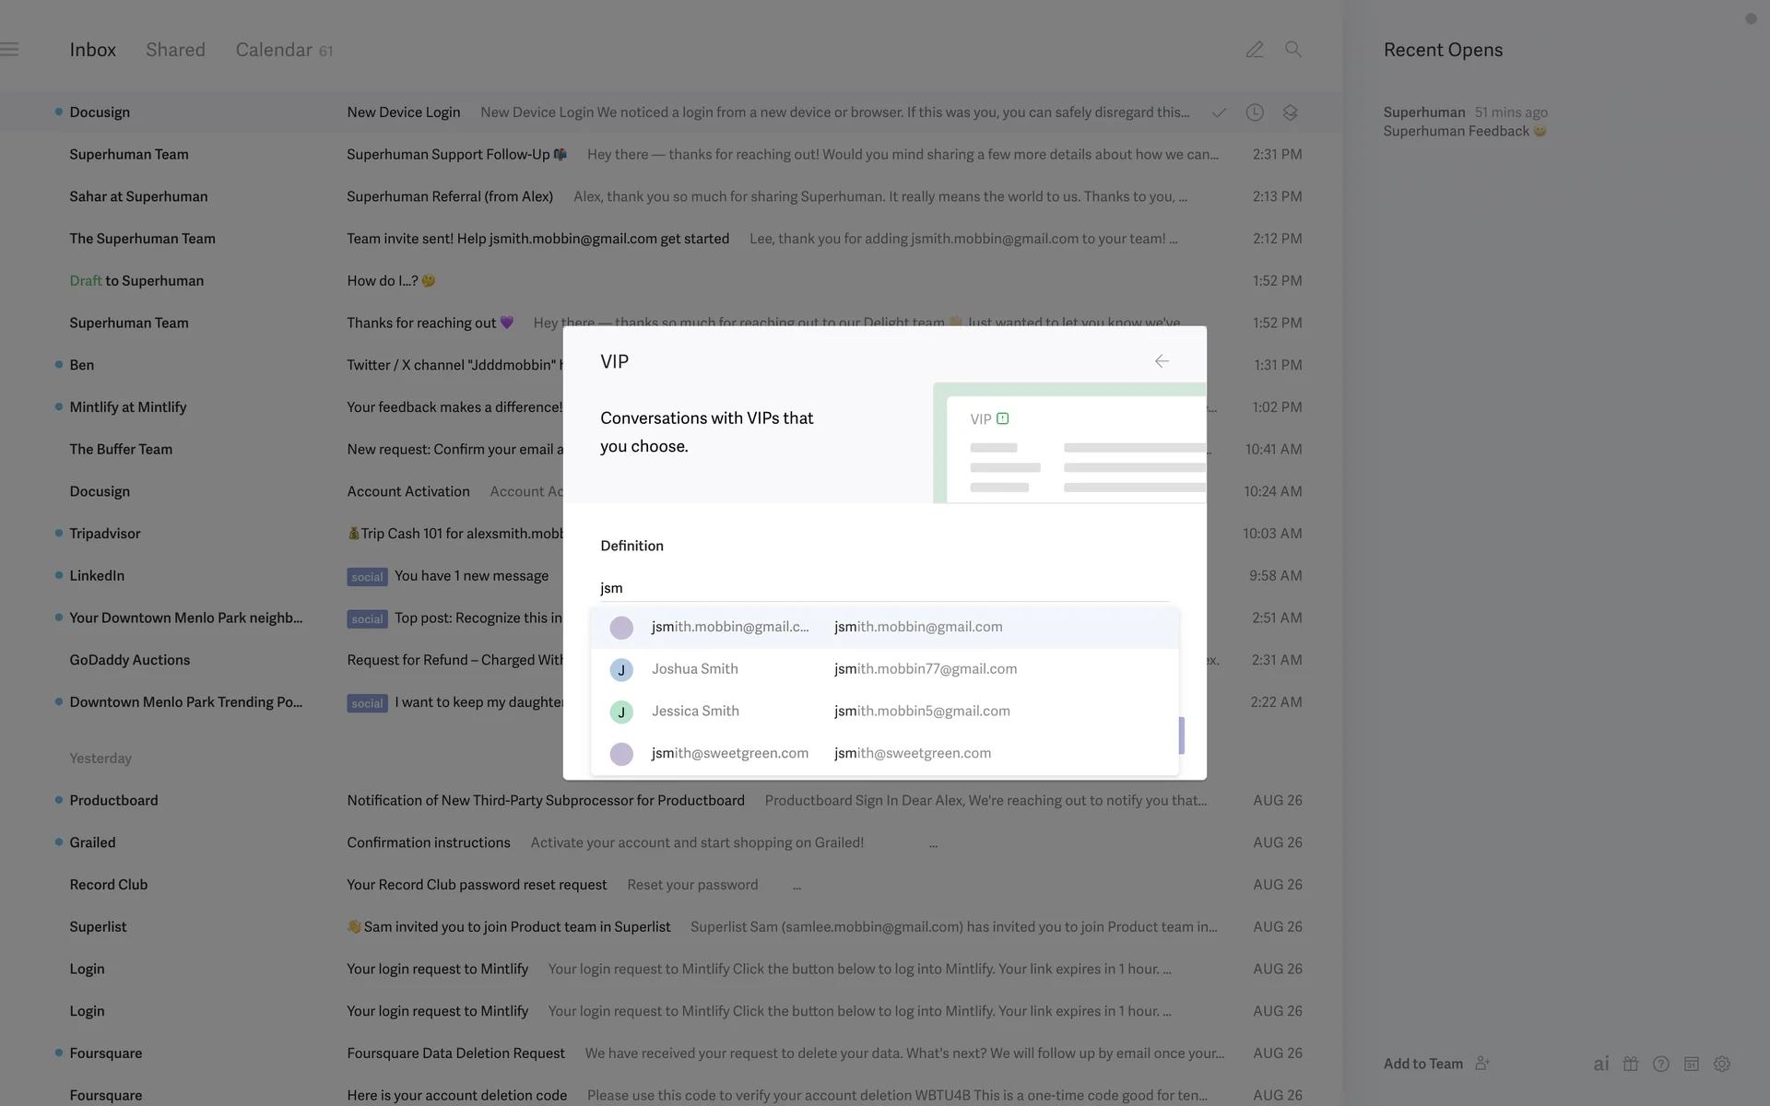The image size is (1770, 1106).
Task: Click the compose pencil icon
Action: click(x=1254, y=50)
